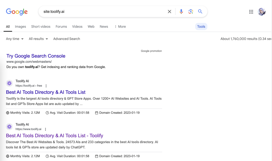
Task: Click globe icon of first Monthly Visits stat
Action: (x=8, y=113)
